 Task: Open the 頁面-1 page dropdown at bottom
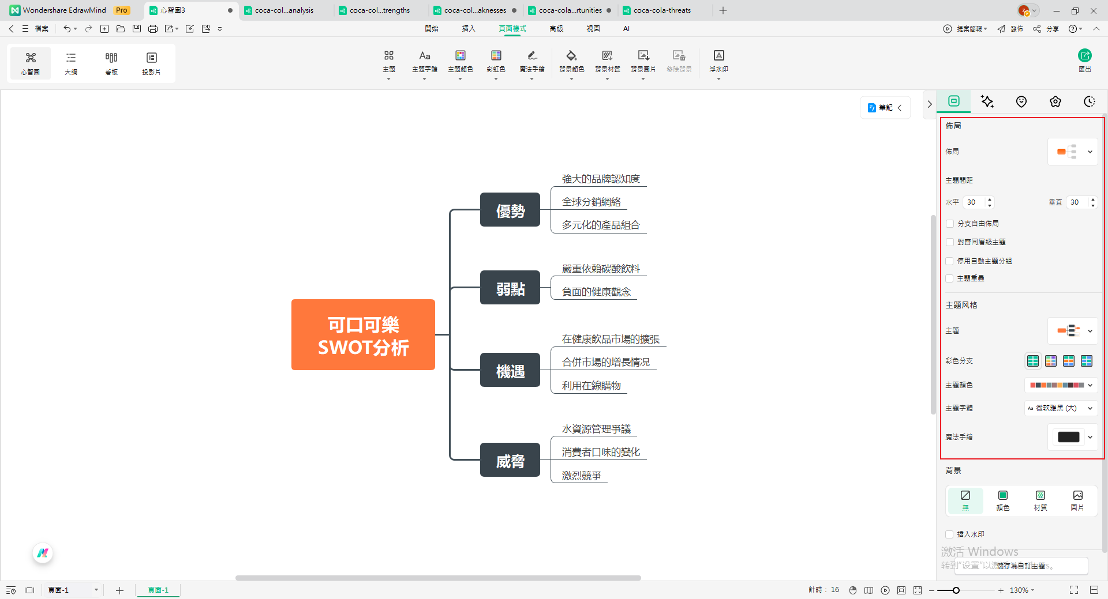tap(96, 590)
